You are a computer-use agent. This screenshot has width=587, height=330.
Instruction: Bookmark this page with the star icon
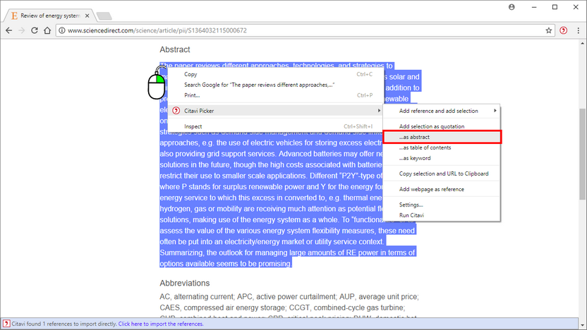point(548,31)
